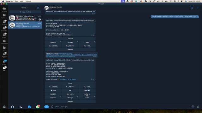Open the Unread chats folder

click(x=4, y=62)
